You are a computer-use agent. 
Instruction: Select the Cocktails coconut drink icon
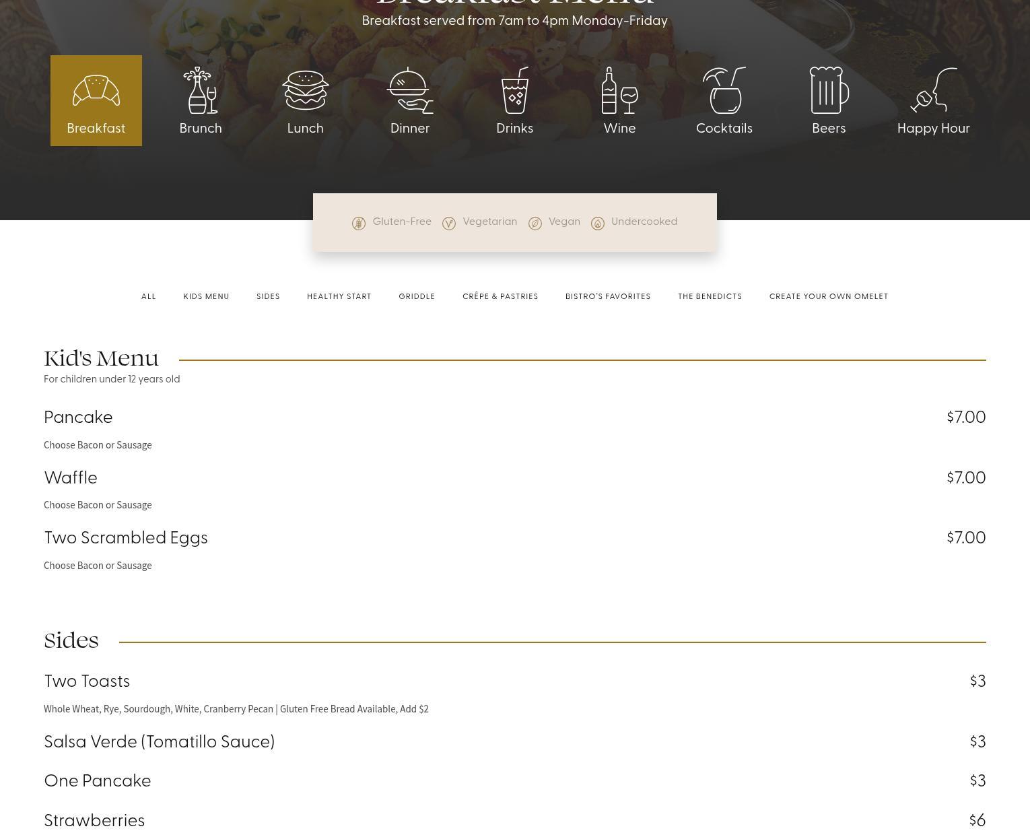pyautogui.click(x=724, y=90)
